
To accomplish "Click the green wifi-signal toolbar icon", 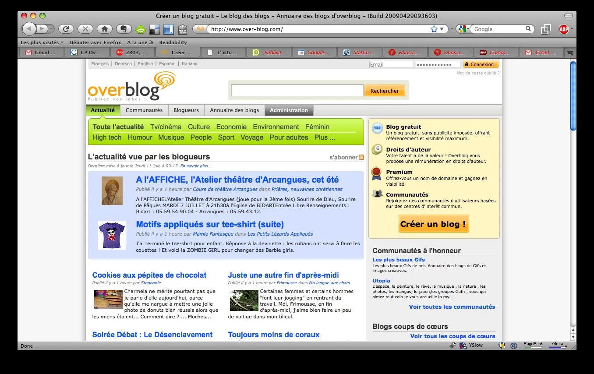I will click(x=140, y=29).
